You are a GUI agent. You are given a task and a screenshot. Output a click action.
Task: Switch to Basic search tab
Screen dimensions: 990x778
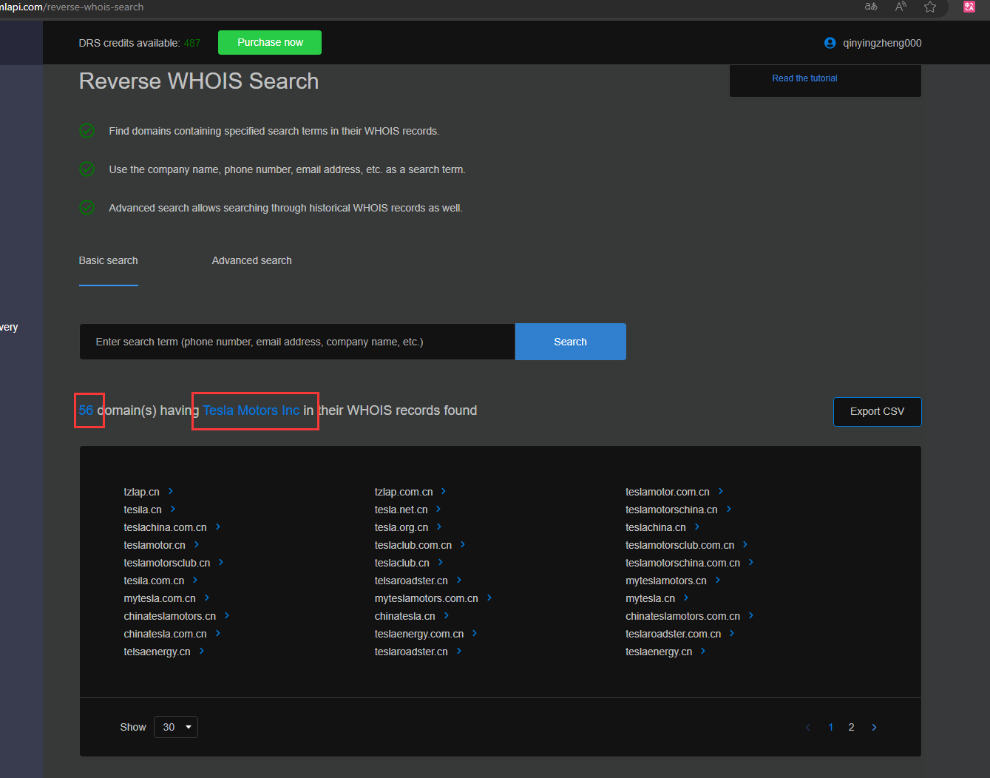[108, 260]
